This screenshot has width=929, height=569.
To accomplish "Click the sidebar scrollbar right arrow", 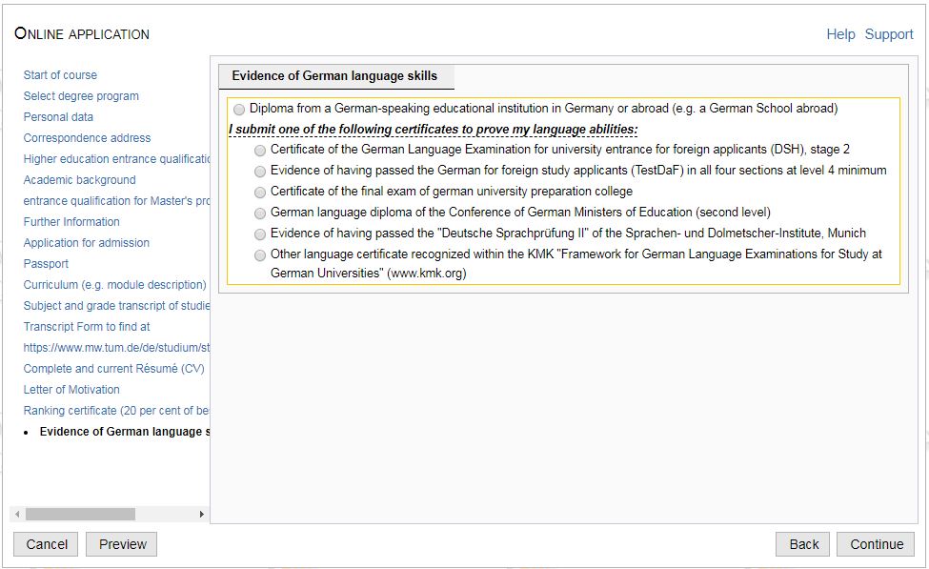I will pos(201,515).
